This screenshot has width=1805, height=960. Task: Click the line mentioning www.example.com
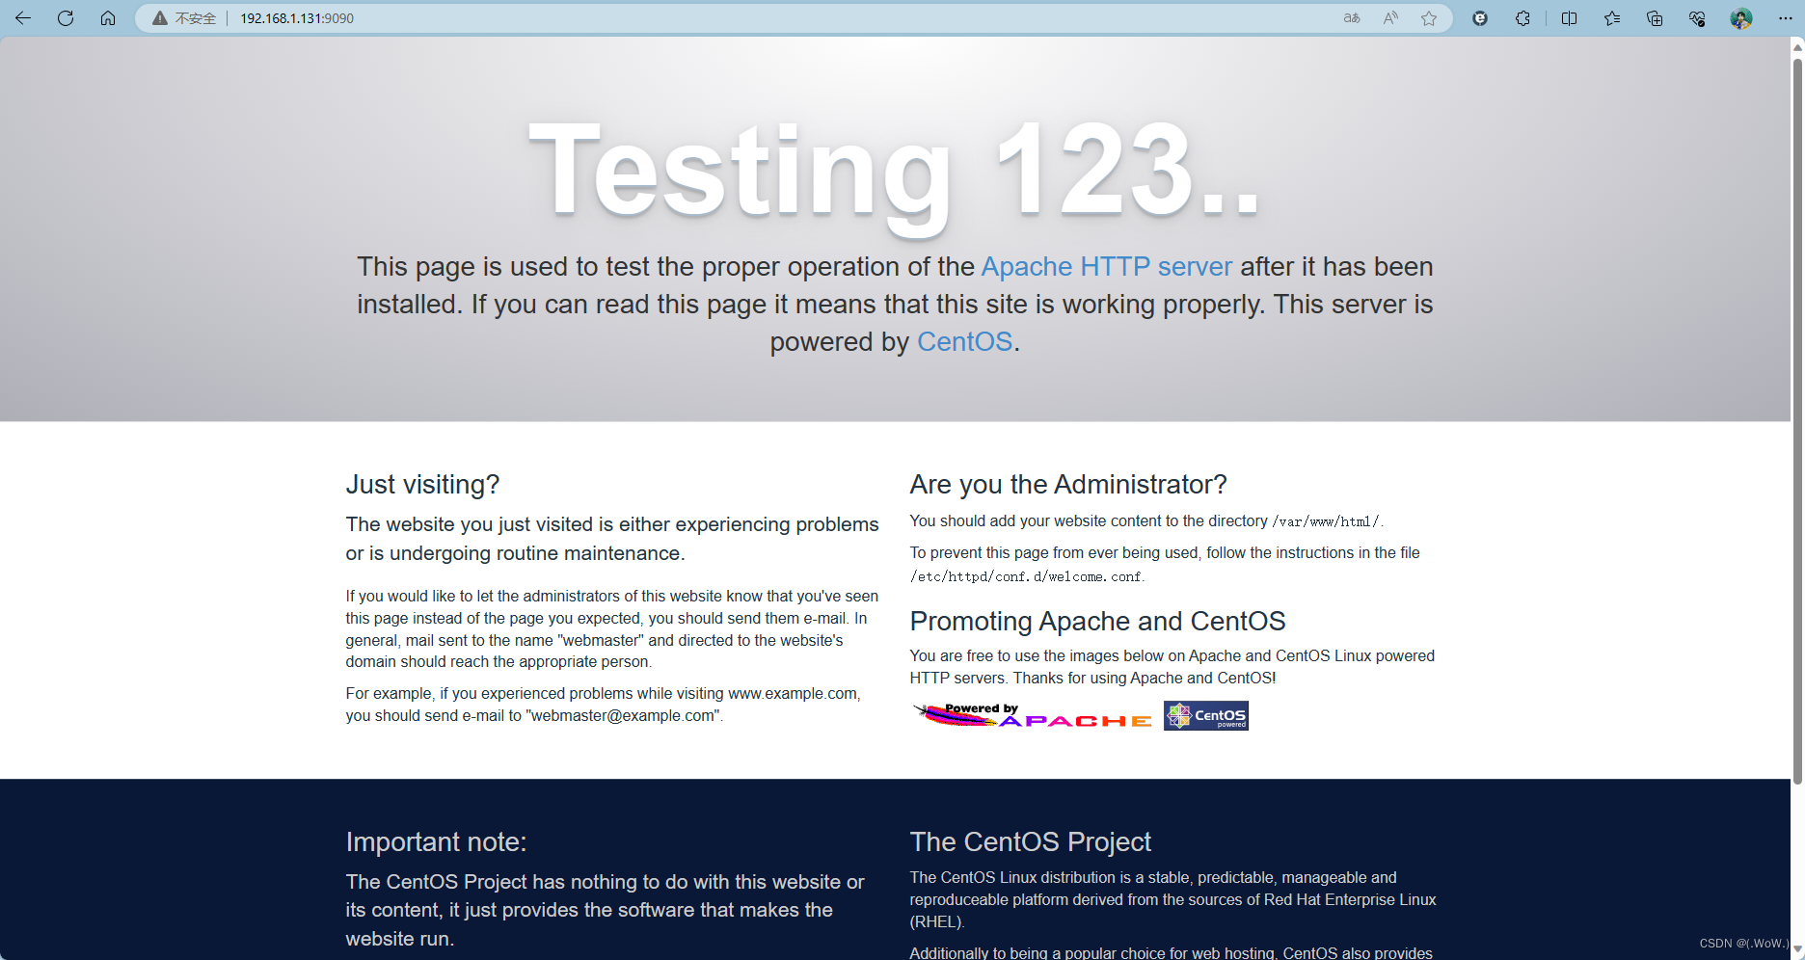[603, 693]
